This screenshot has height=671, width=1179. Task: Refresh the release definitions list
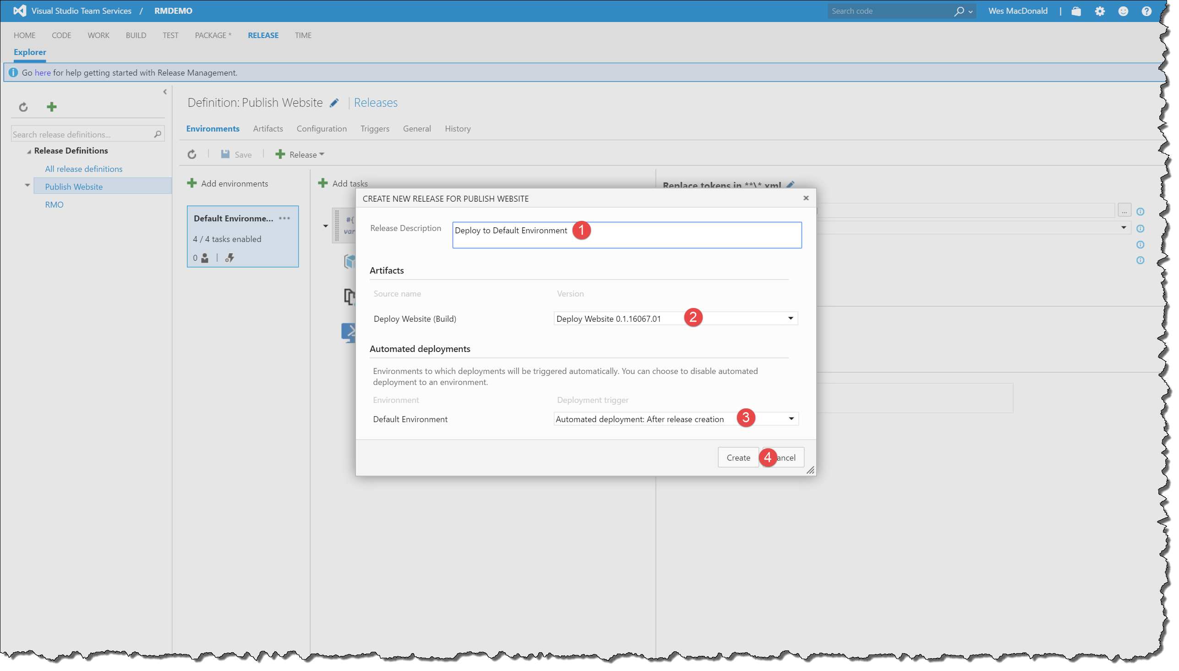pyautogui.click(x=23, y=107)
